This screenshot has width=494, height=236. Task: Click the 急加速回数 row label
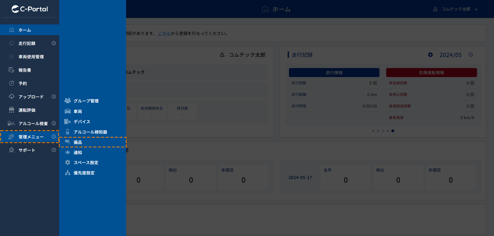click(x=398, y=83)
